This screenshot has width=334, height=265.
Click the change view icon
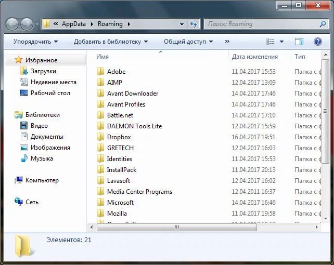pos(271,42)
